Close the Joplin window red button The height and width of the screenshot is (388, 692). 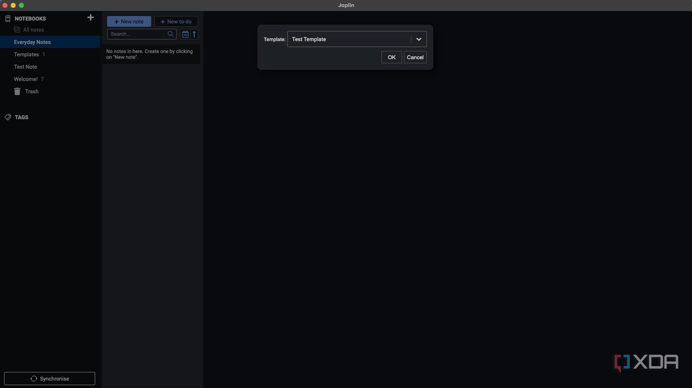tap(5, 5)
